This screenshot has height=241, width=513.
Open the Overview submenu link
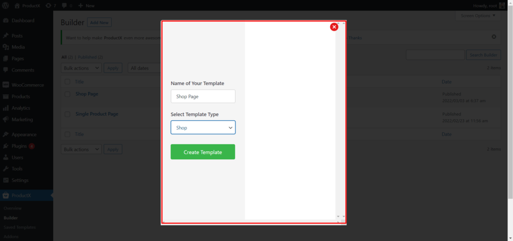pyautogui.click(x=13, y=208)
